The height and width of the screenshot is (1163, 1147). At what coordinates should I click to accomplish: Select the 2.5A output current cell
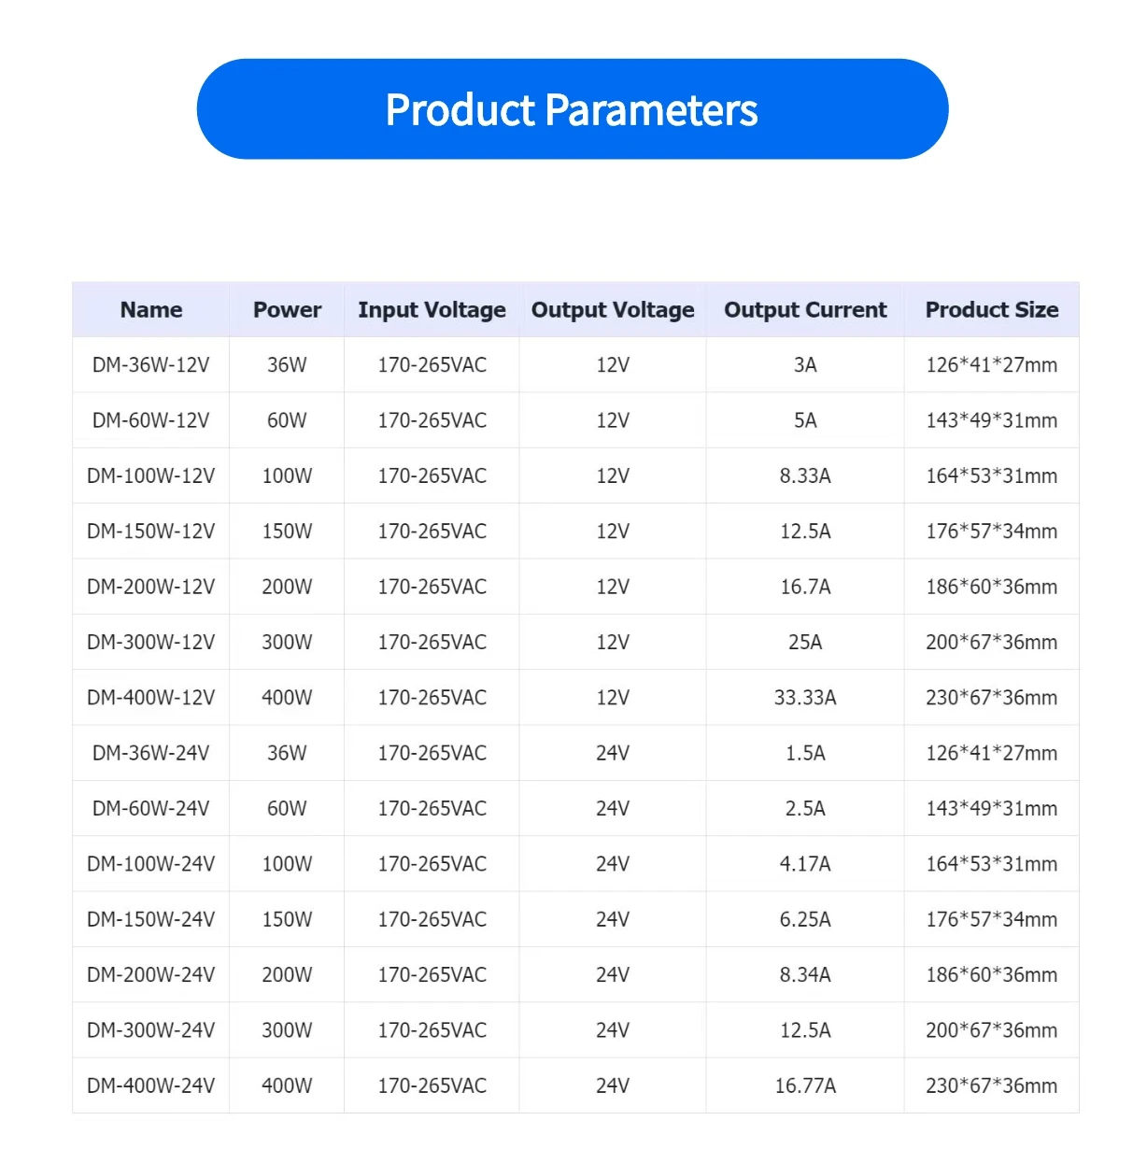(x=805, y=809)
